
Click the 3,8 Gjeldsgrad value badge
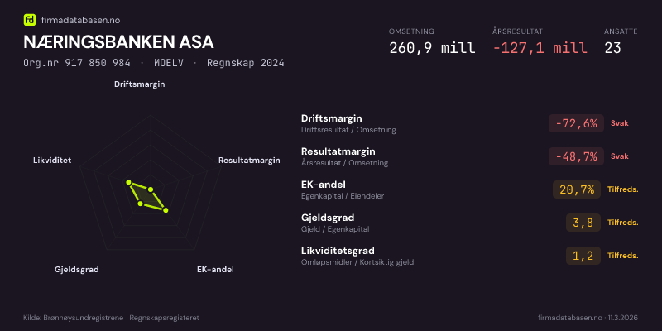tap(583, 223)
